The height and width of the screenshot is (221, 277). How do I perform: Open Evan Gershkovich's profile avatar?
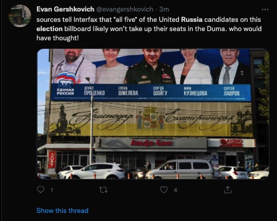tap(20, 16)
